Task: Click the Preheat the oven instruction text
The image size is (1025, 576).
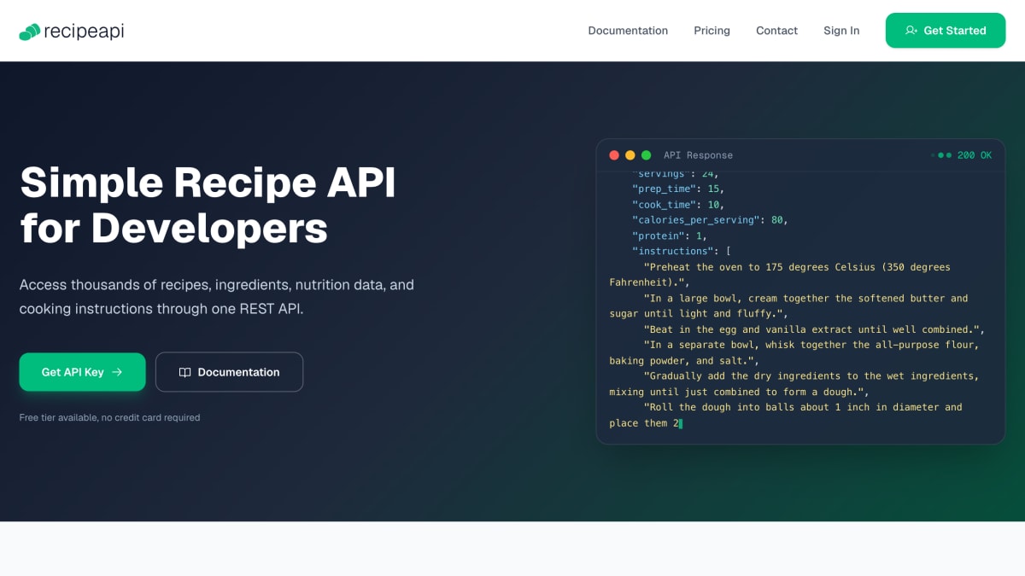Action: (780, 275)
